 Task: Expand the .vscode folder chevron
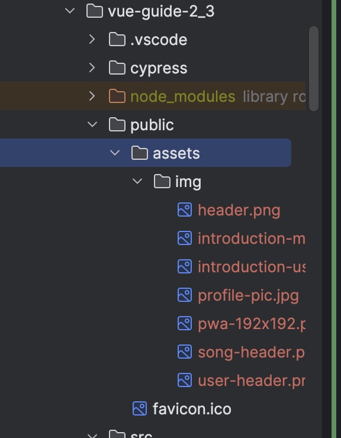92,39
